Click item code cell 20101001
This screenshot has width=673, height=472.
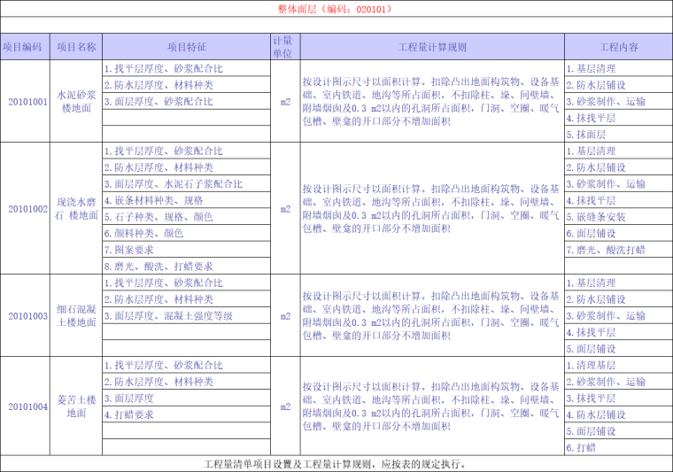(25, 102)
